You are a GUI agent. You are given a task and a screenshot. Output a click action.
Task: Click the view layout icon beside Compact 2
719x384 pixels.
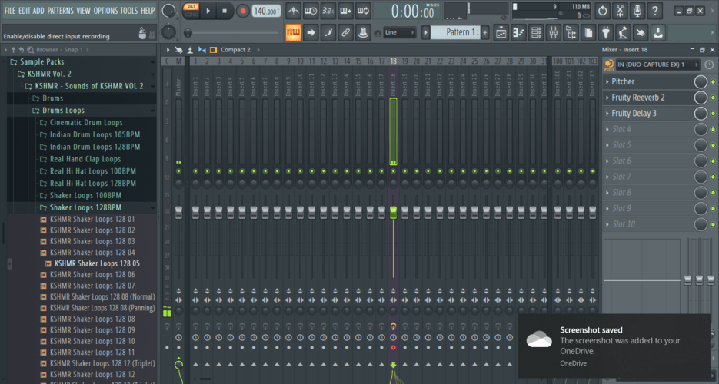coord(213,49)
